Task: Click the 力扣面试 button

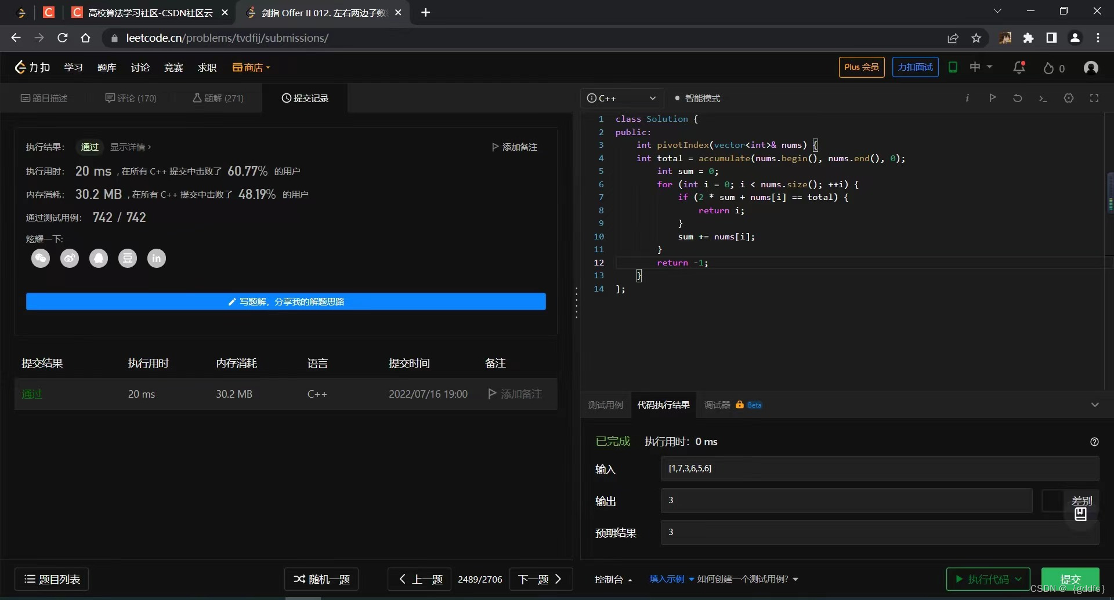Action: (915, 67)
